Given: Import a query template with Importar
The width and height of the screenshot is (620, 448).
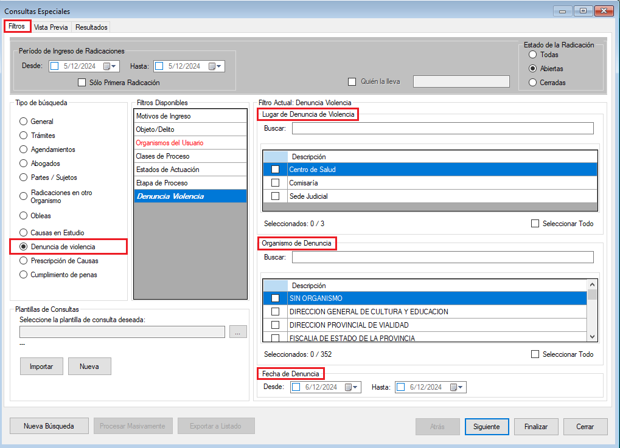Looking at the screenshot, I should [x=41, y=367].
